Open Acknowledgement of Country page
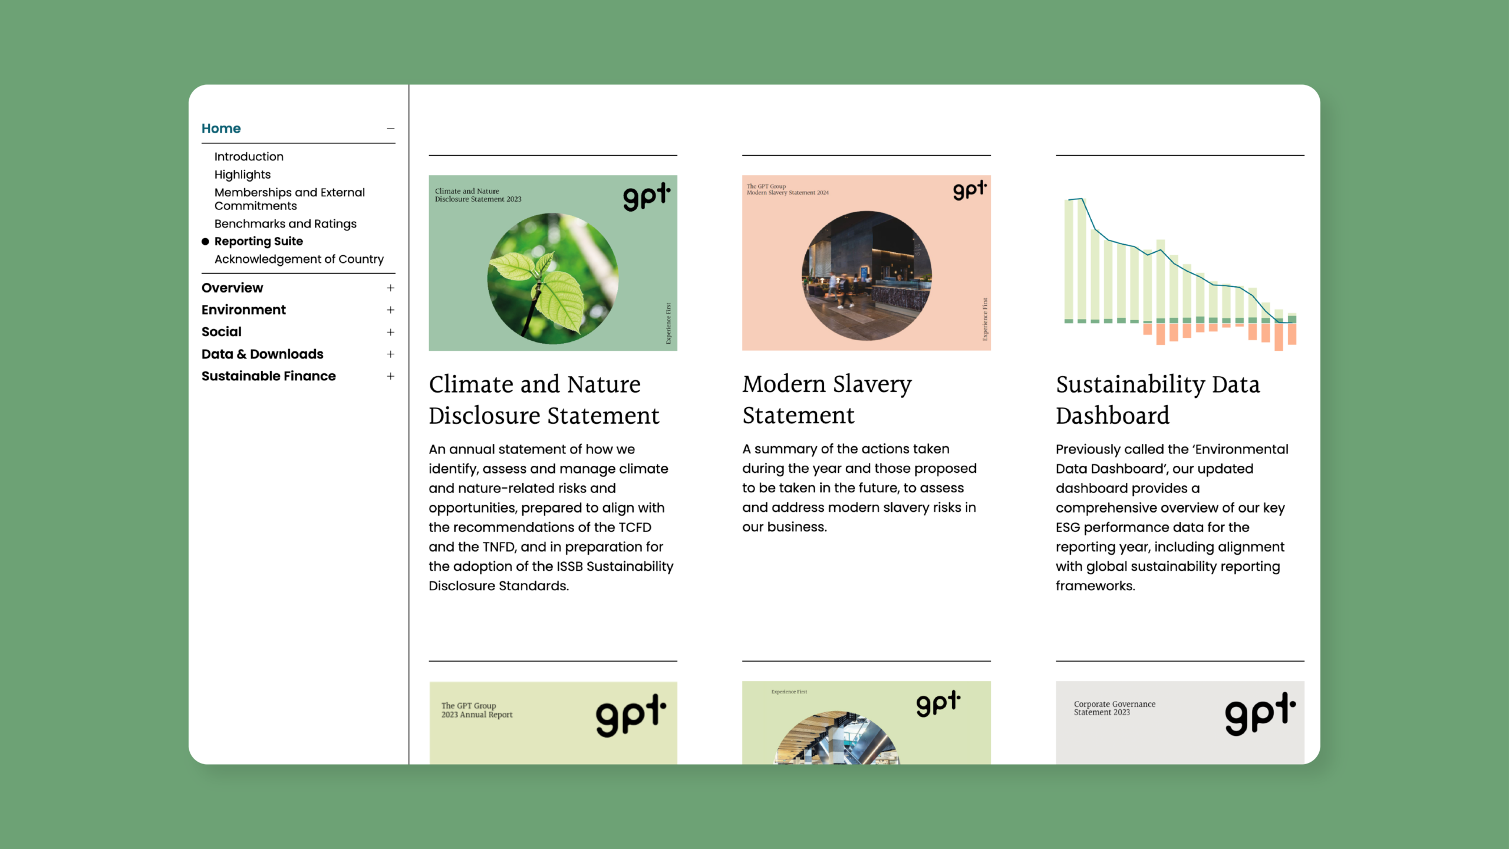 299,259
